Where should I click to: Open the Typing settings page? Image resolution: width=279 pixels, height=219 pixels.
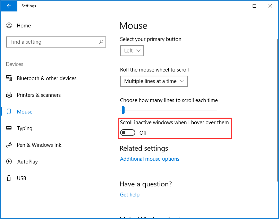[x=25, y=128]
